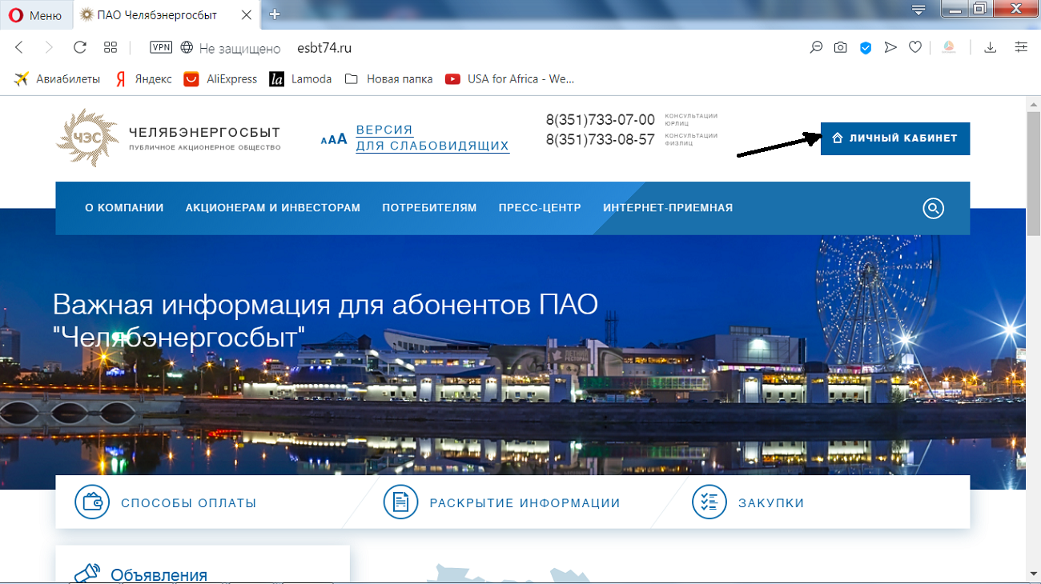
Task: Open 'Версия для слабовидящих' link
Action: 432,138
